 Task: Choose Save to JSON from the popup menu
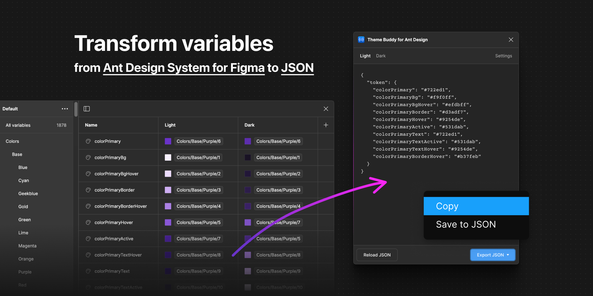465,224
